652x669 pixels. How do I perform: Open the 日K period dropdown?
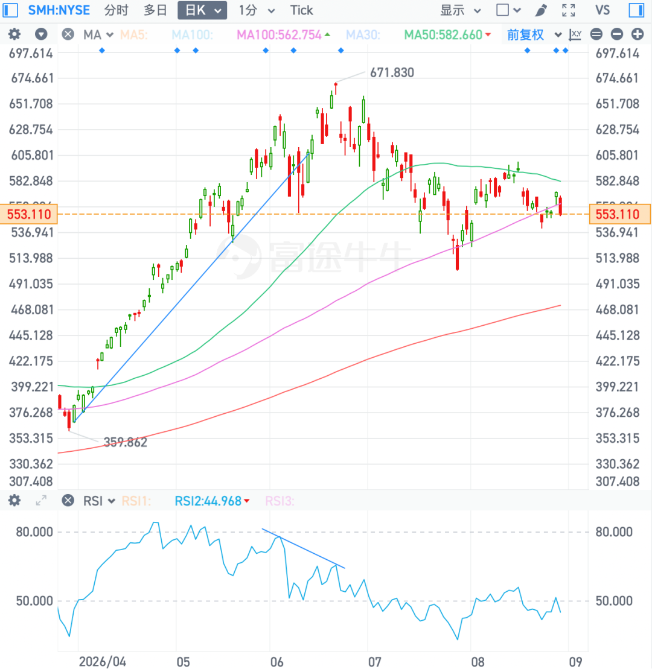click(x=202, y=10)
